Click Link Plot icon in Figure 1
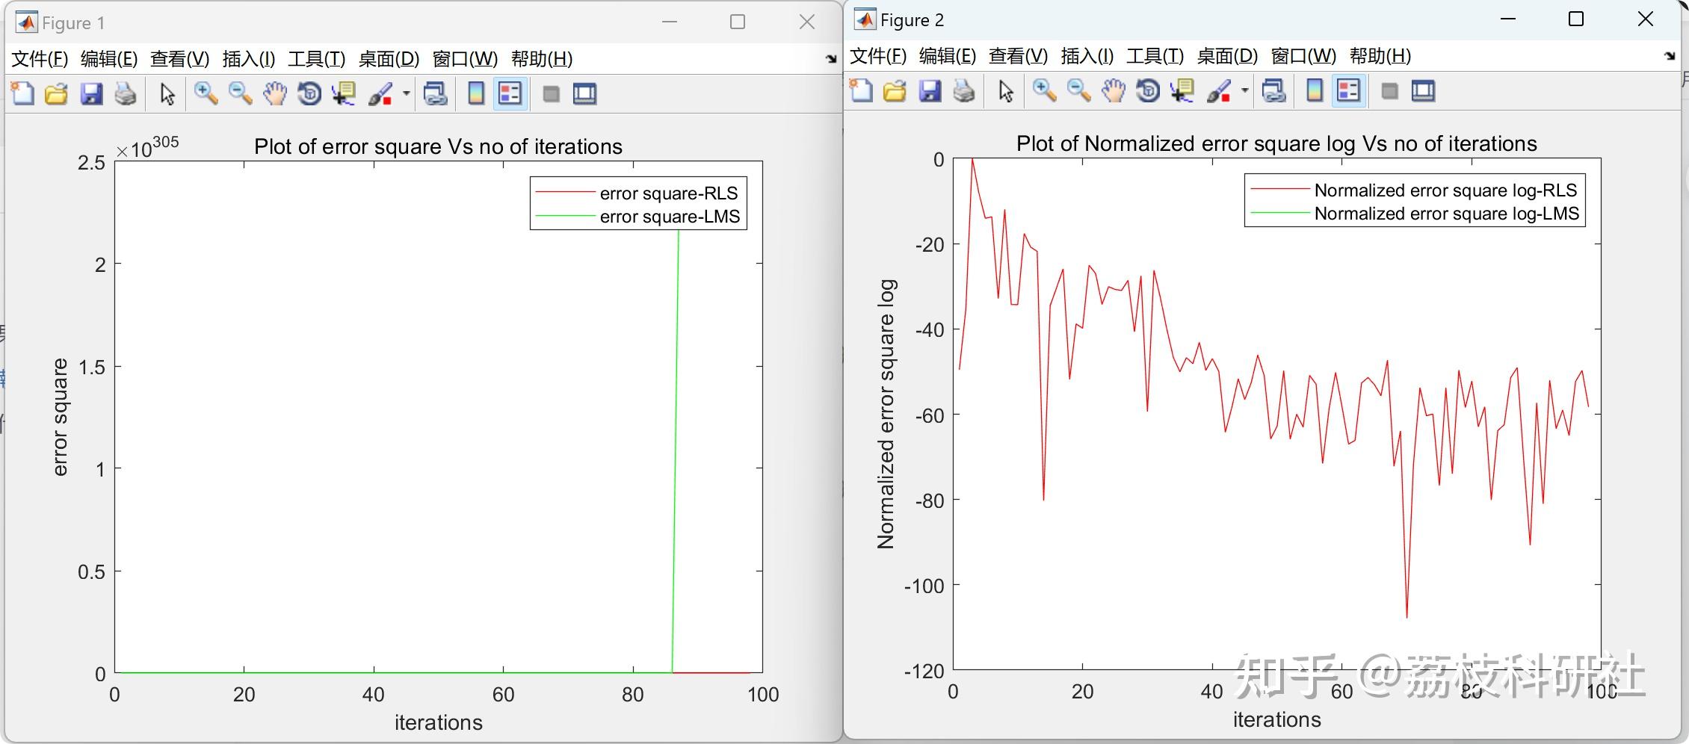This screenshot has height=744, width=1689. pyautogui.click(x=435, y=94)
